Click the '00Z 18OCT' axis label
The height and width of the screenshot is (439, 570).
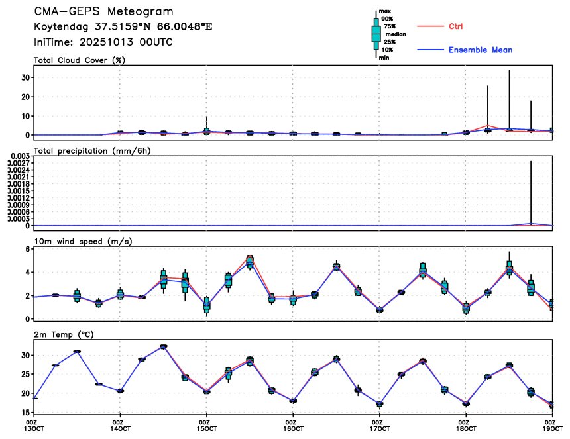point(467,426)
